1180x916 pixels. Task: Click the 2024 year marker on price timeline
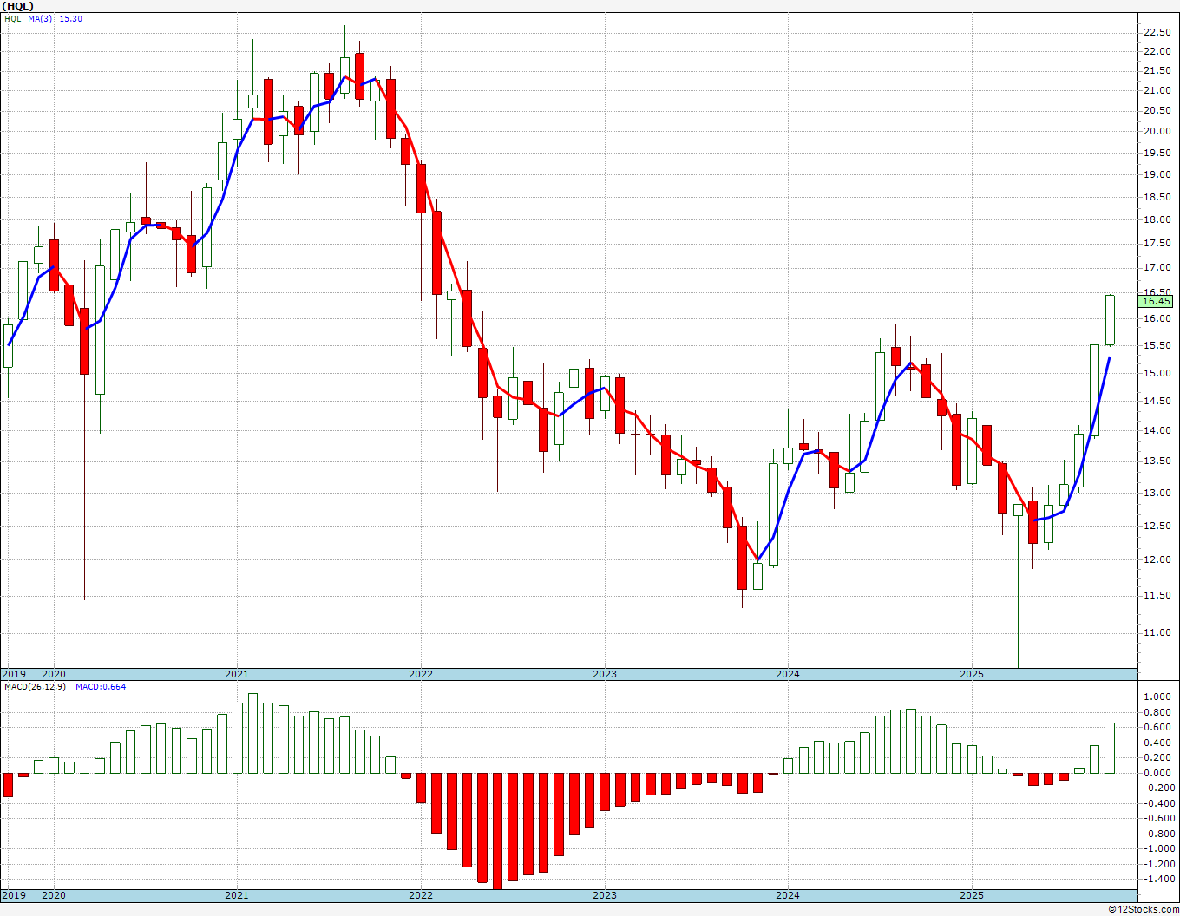tap(788, 674)
